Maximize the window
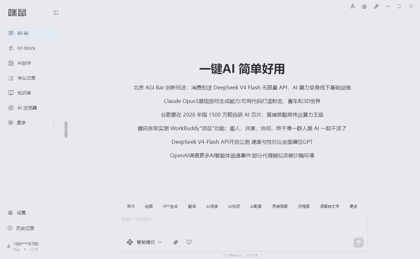This screenshot has width=420, height=259. (x=399, y=6)
